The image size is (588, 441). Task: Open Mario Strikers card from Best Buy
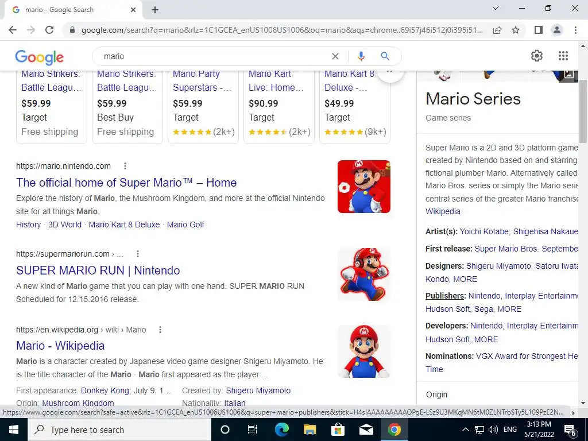(127, 107)
